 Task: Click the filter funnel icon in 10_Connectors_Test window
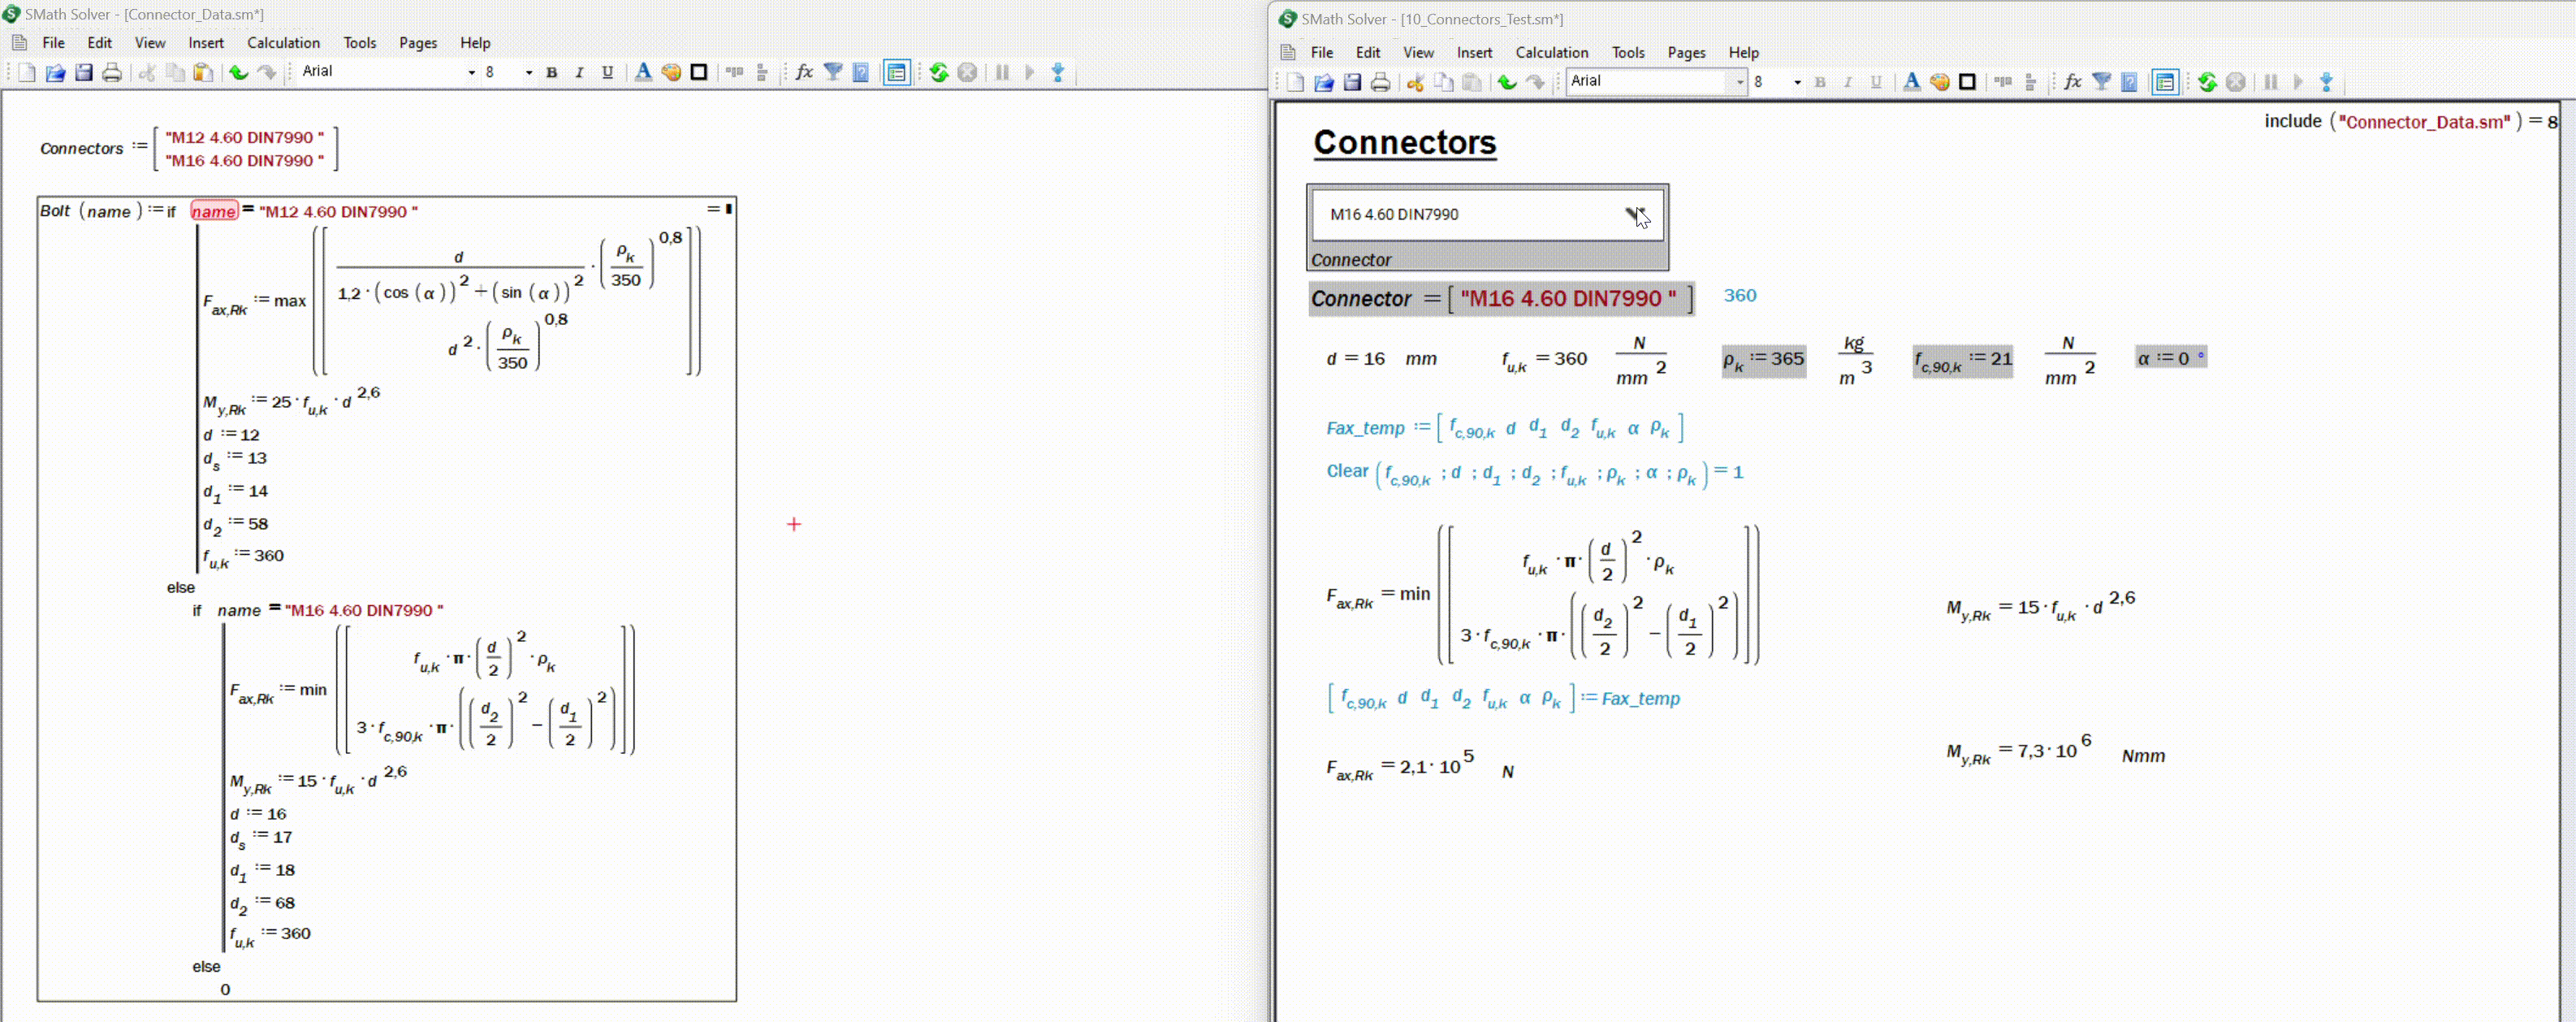[x=2102, y=82]
